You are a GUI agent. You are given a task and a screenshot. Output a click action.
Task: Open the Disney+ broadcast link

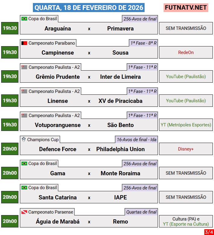pos(186,149)
